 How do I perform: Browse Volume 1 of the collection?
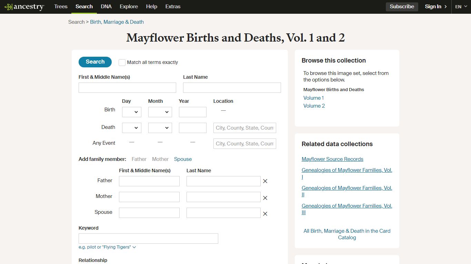click(x=313, y=98)
